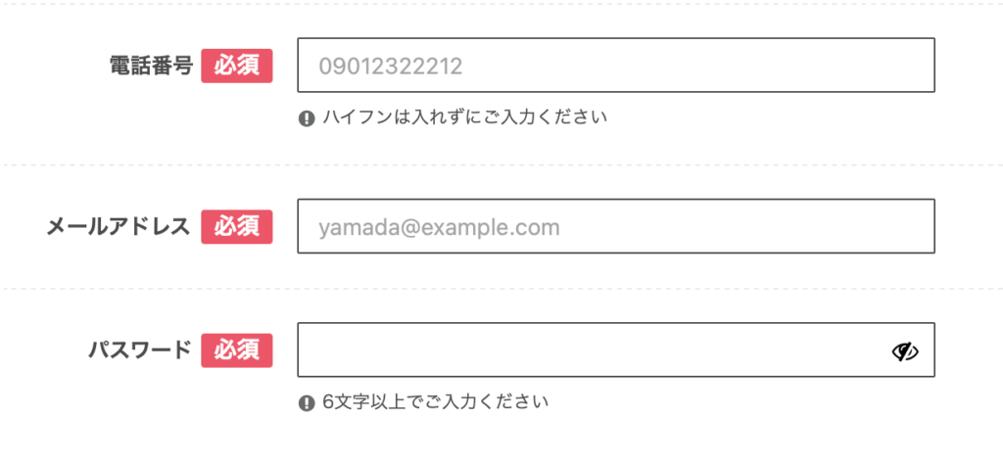Focus the 電話番号 phone number input field
1003x462 pixels.
click(616, 66)
